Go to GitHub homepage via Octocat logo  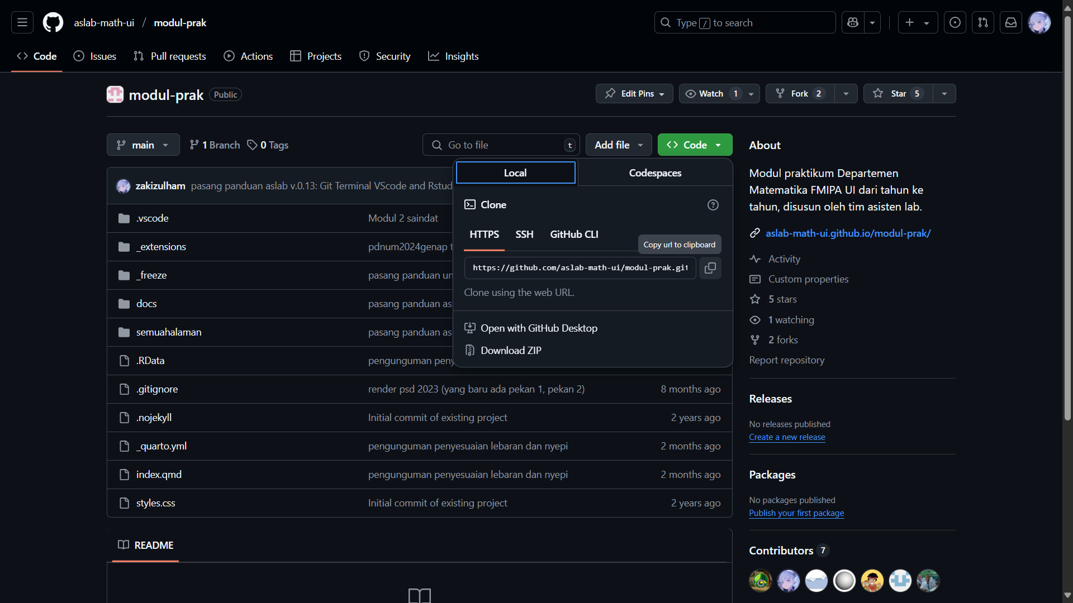click(53, 22)
